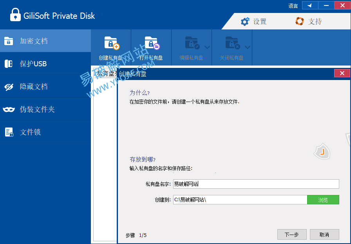Go to the 伪装文件夹 sidebar section
351x244 pixels.
pyautogui.click(x=45, y=109)
